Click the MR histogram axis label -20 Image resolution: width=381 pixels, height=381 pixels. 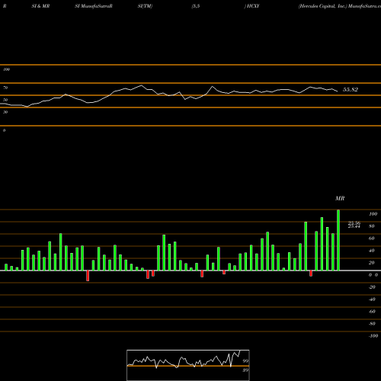pos(372,287)
